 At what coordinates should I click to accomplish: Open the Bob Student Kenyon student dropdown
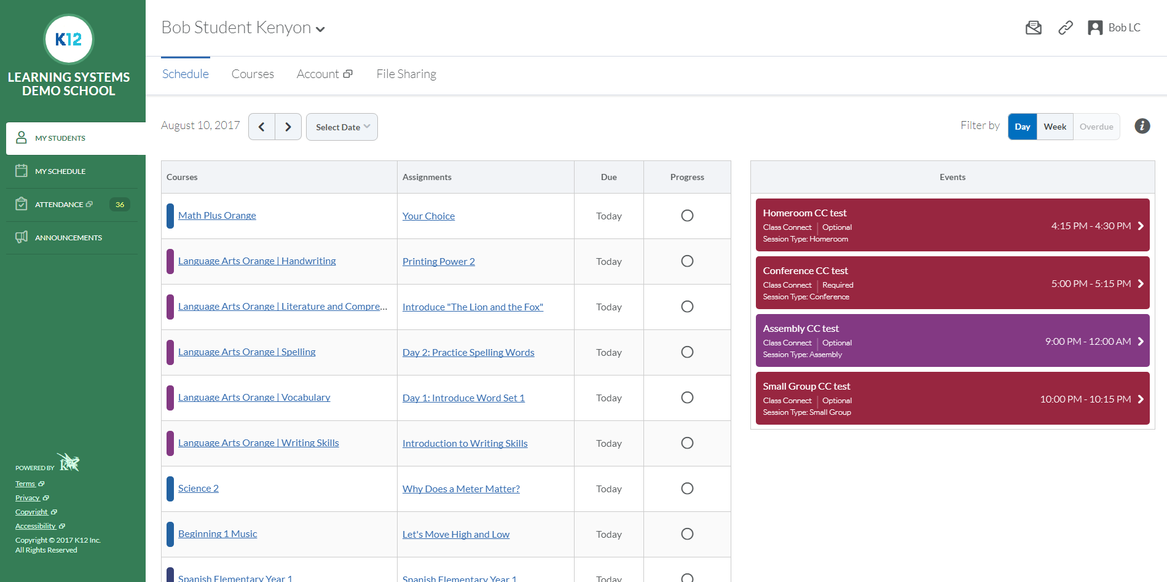coord(243,28)
